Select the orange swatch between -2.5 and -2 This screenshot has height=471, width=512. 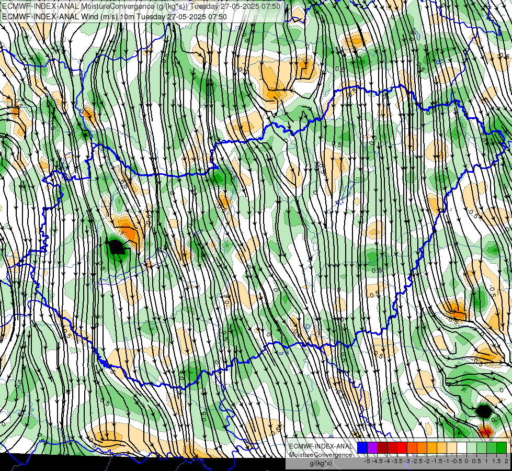point(422,448)
